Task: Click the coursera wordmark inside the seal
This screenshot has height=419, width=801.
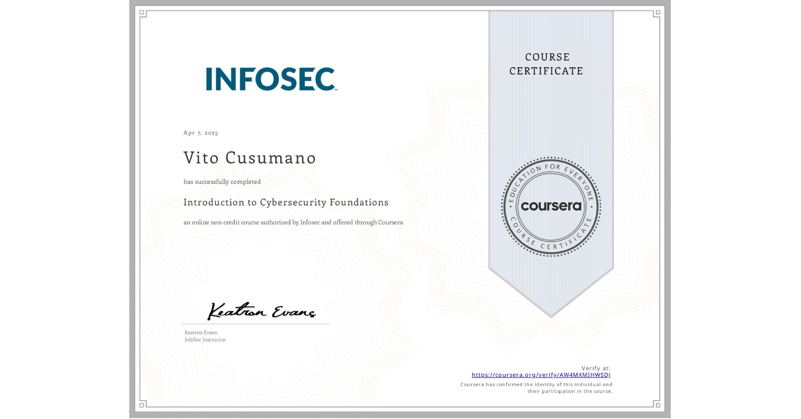Action: point(551,206)
